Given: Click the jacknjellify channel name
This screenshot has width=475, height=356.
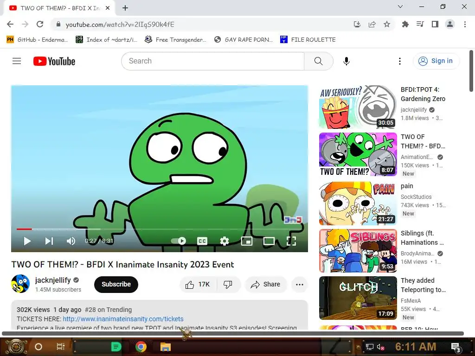Looking at the screenshot, I should tap(53, 280).
